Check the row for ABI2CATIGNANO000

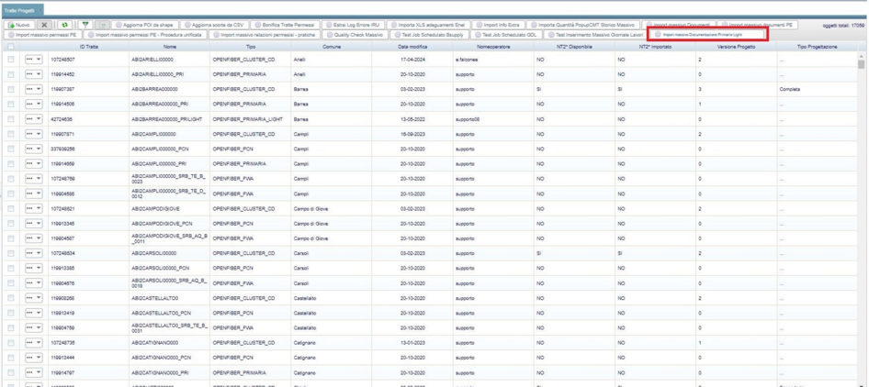coord(11,343)
